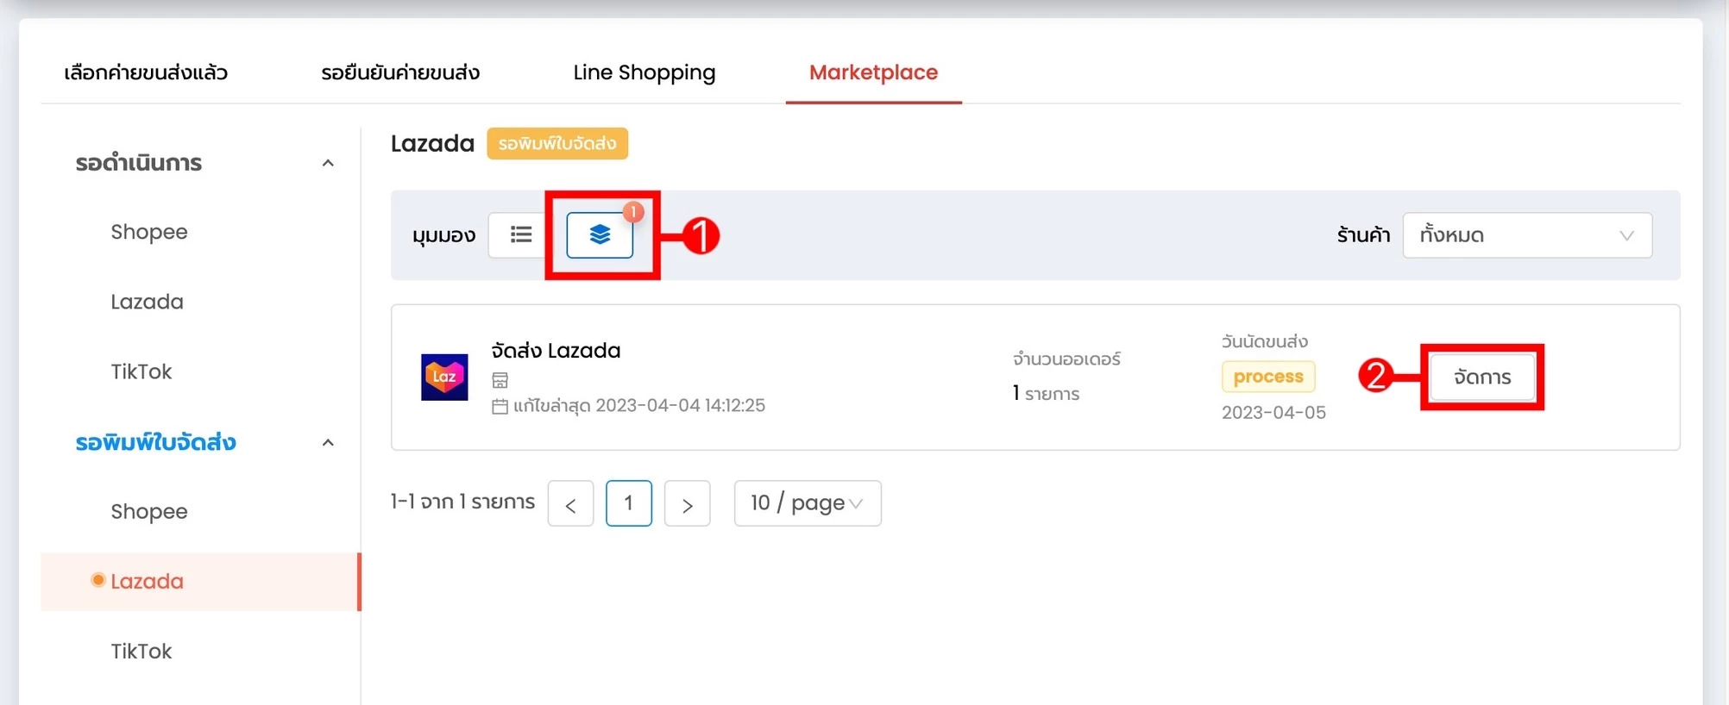Go to previous page arrow
The image size is (1729, 705).
pos(570,503)
